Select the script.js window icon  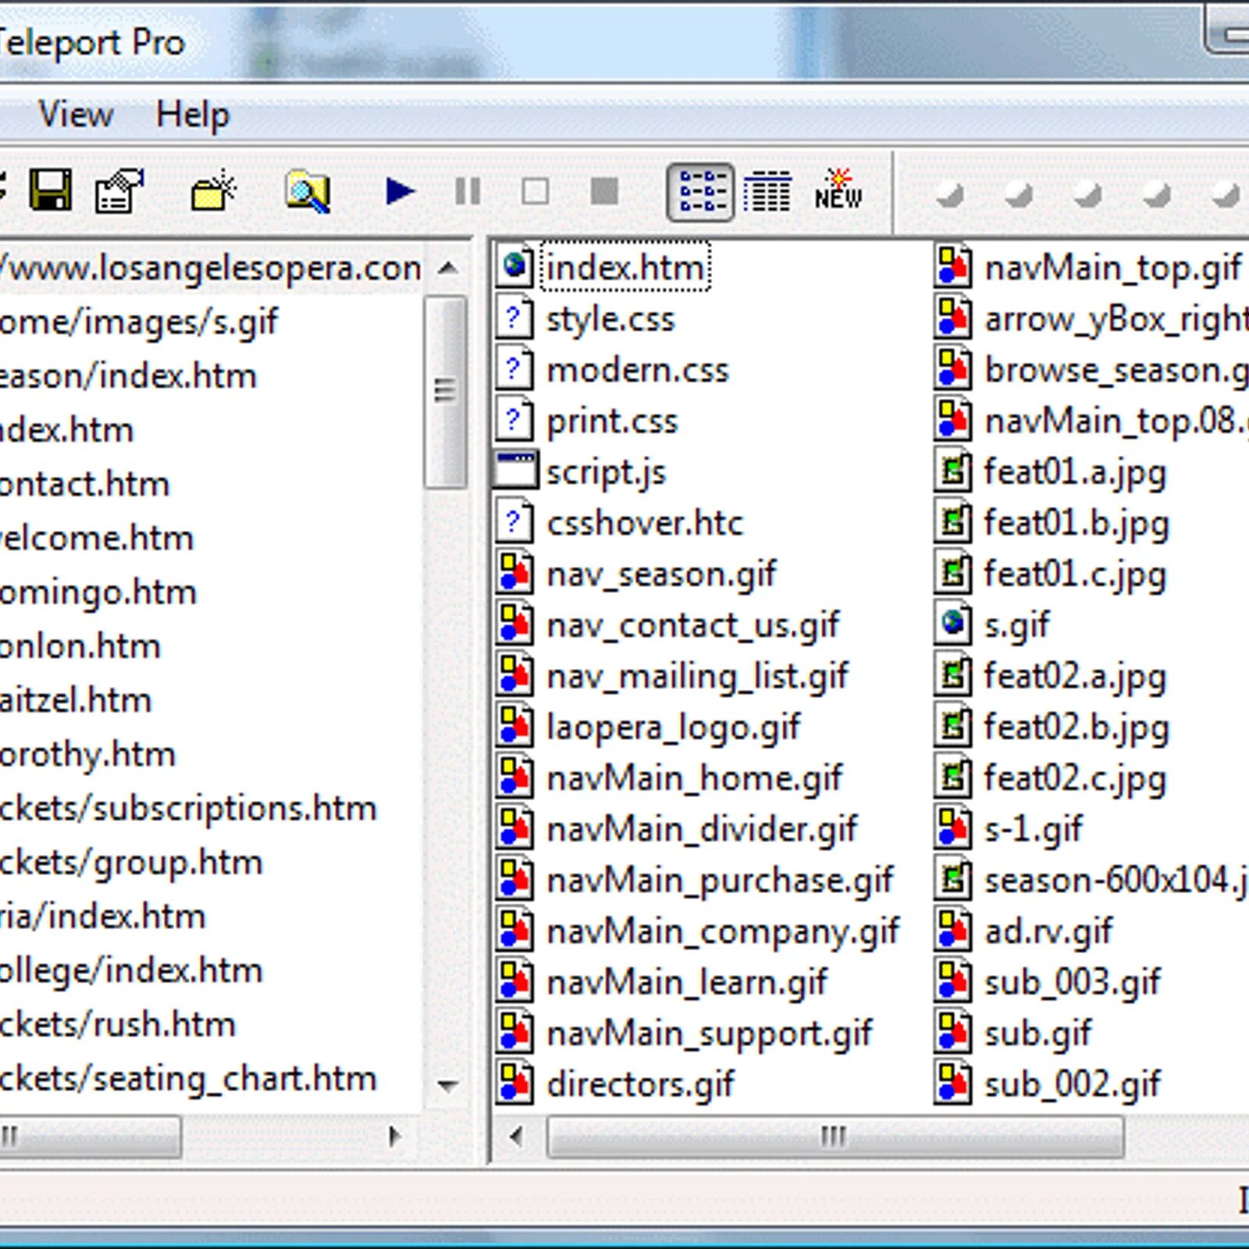pyautogui.click(x=515, y=471)
